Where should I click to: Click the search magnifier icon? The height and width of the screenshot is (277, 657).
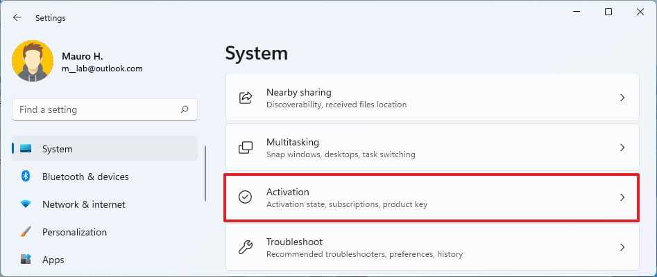tap(185, 109)
